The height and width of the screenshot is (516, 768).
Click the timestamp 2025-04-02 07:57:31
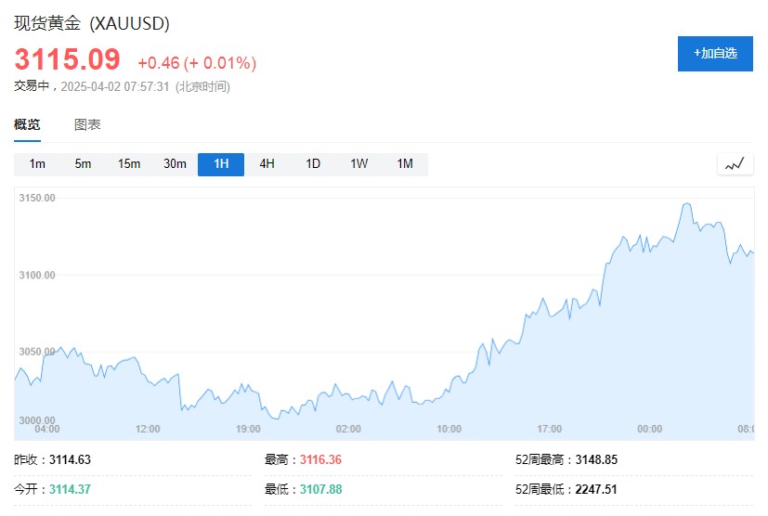pos(114,86)
